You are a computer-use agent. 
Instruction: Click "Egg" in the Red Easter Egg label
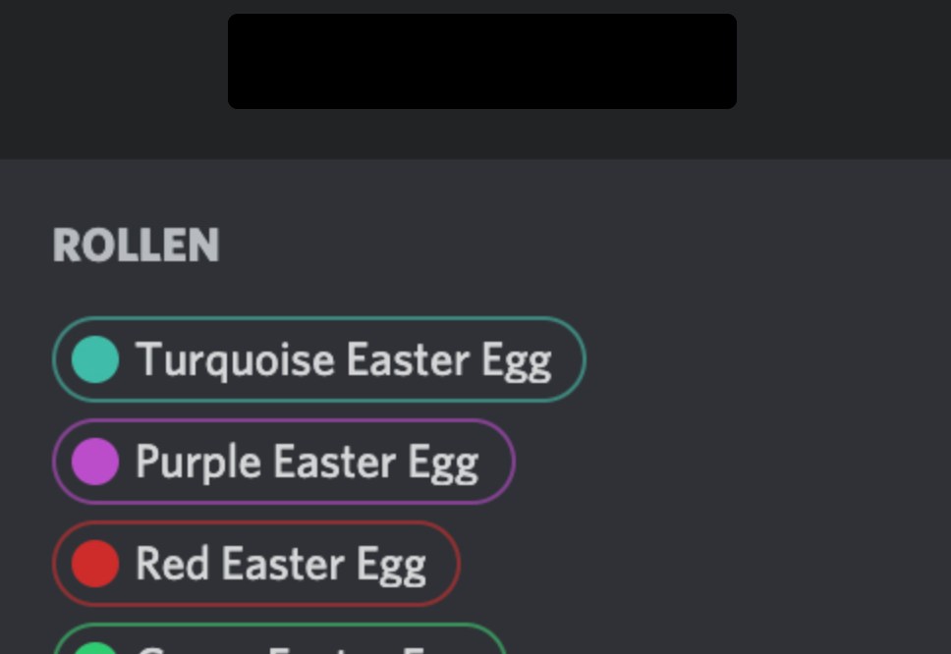pyautogui.click(x=390, y=566)
